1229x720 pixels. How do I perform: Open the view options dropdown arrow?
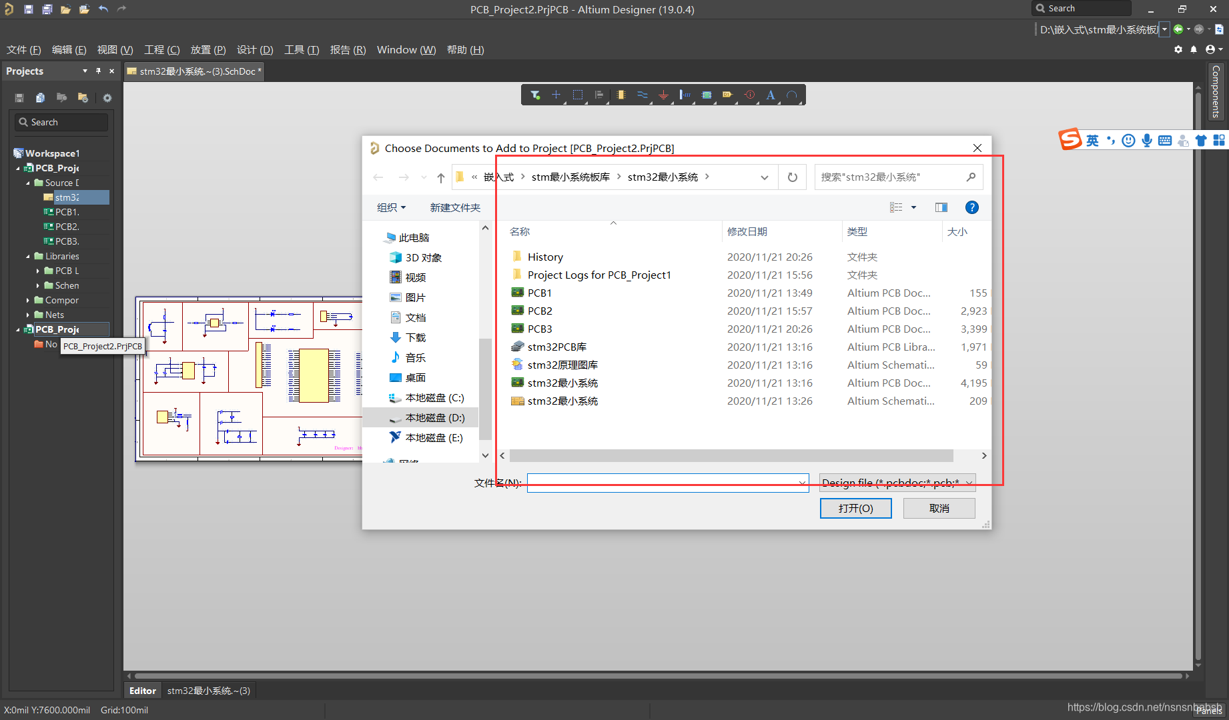tap(913, 207)
